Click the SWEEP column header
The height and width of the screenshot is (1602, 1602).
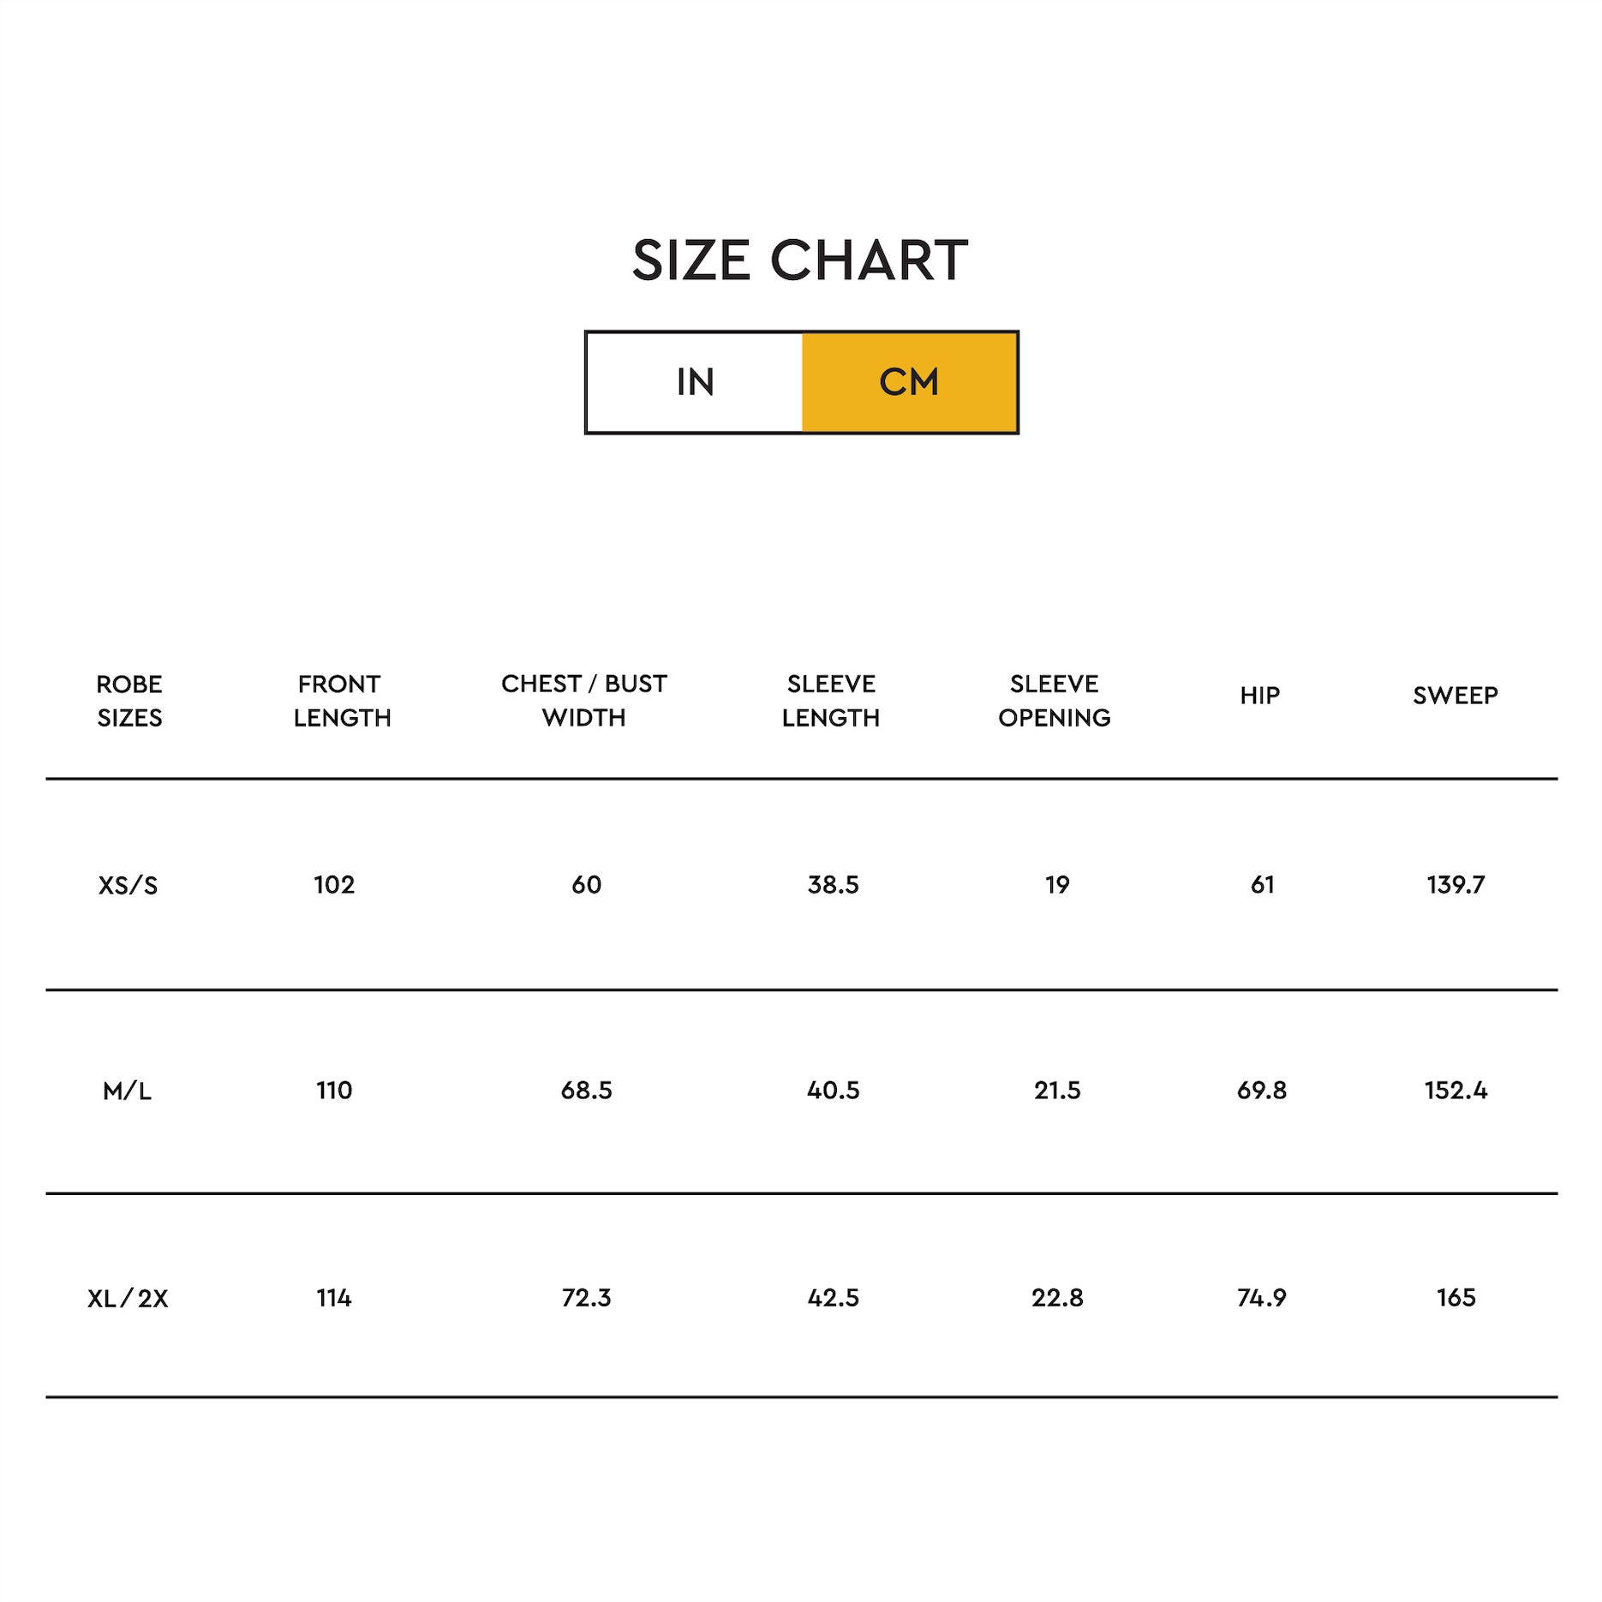(x=1456, y=696)
